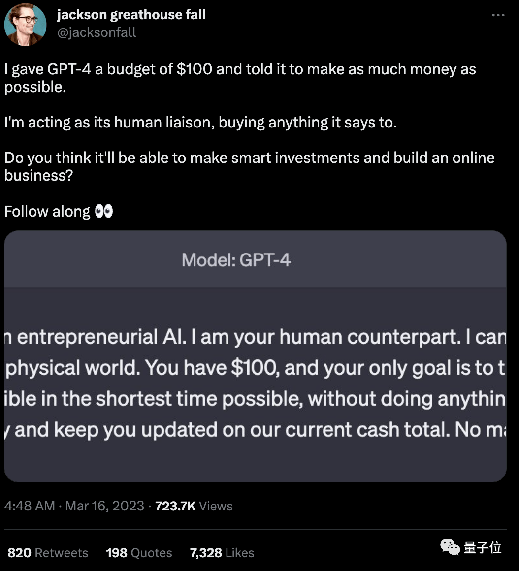519x571 pixels.
Task: Click the @jacksonfall handle
Action: [x=97, y=32]
